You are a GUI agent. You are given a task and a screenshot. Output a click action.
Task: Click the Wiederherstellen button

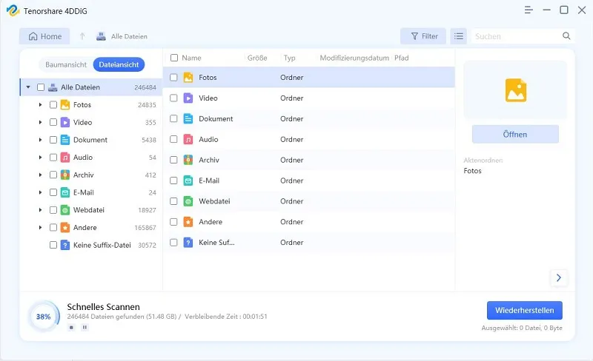tap(524, 311)
